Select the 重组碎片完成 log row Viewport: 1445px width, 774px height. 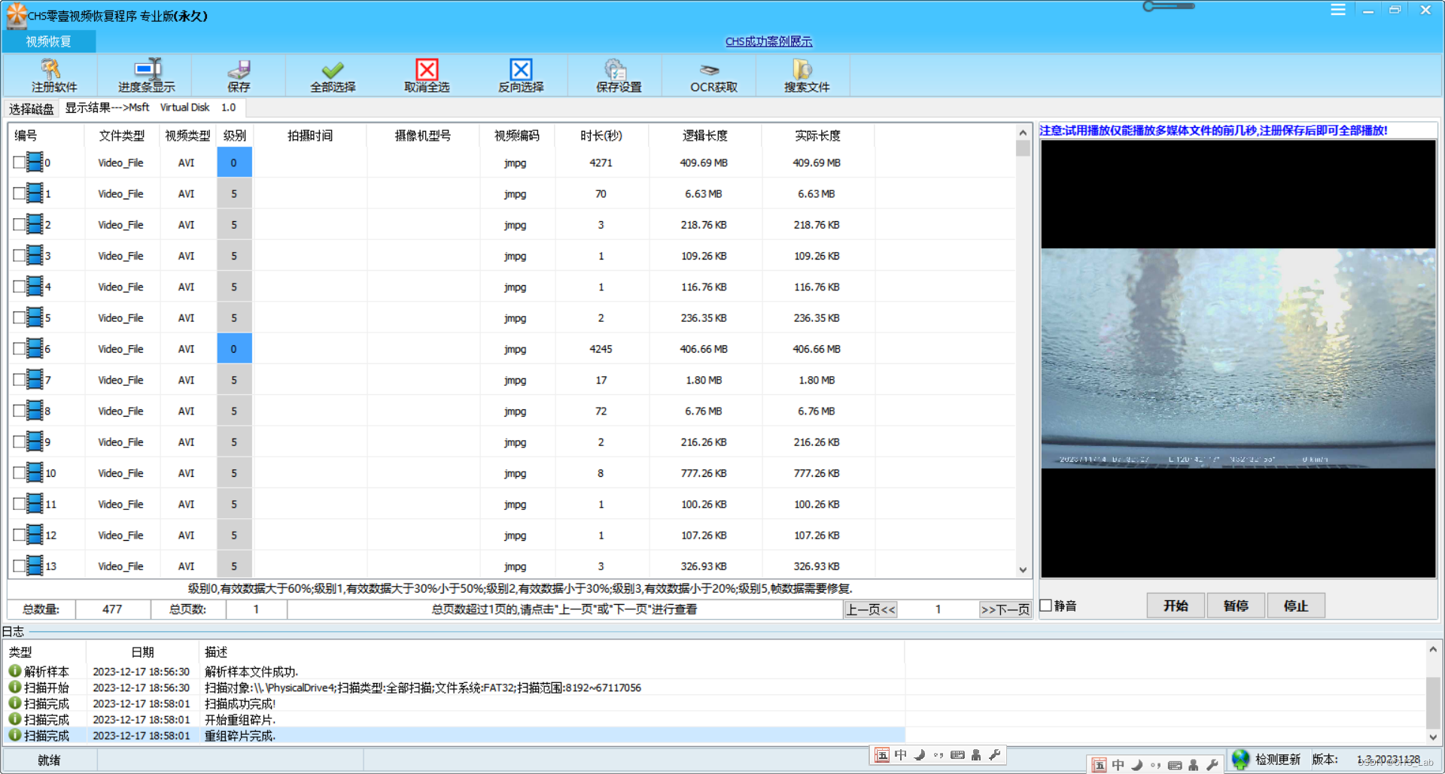455,736
